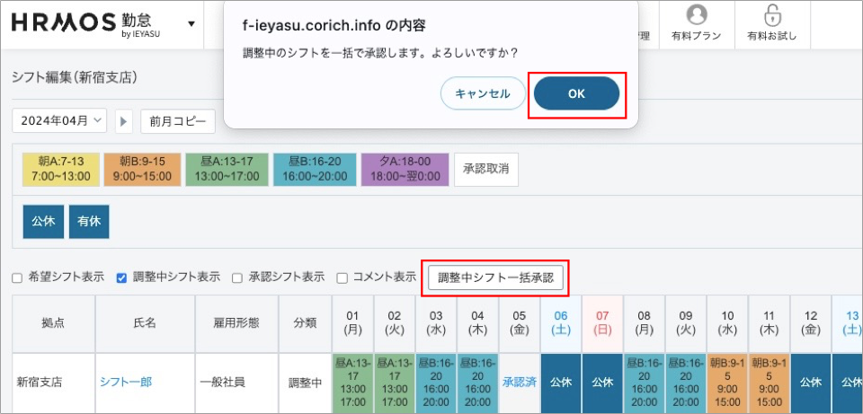Click the 調整中シフト一括承認 button
The height and width of the screenshot is (414, 863).
(x=495, y=278)
